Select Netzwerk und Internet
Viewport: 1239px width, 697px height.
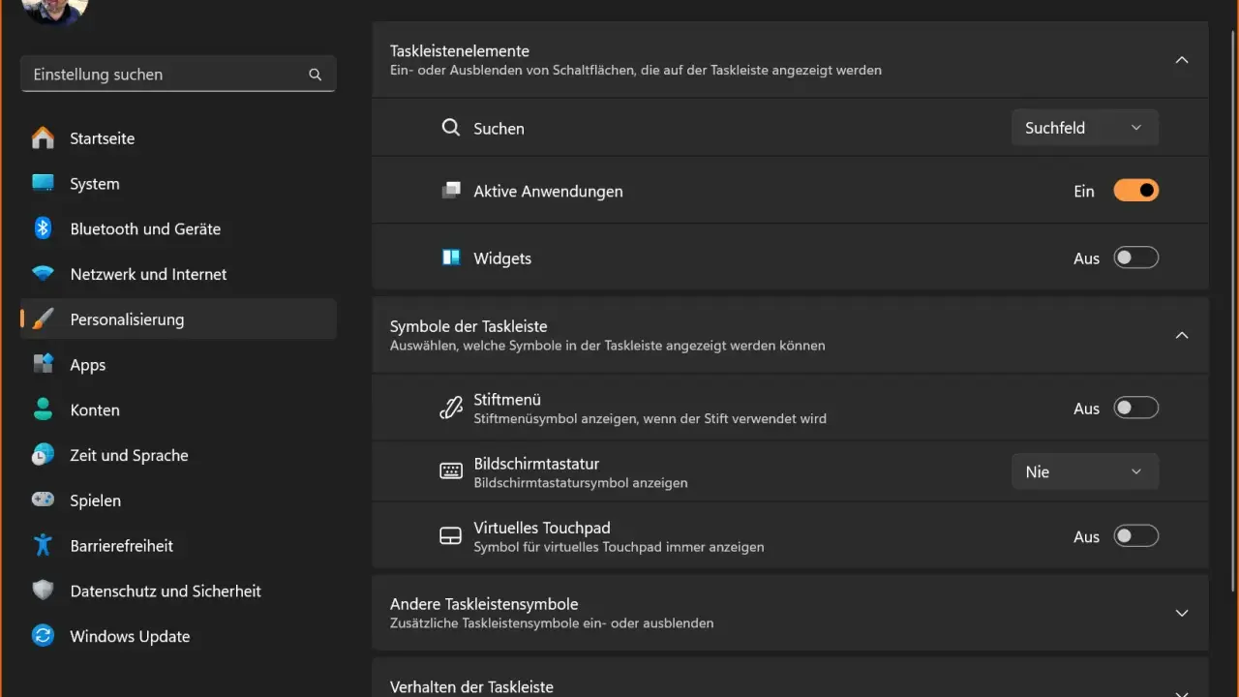point(178,274)
